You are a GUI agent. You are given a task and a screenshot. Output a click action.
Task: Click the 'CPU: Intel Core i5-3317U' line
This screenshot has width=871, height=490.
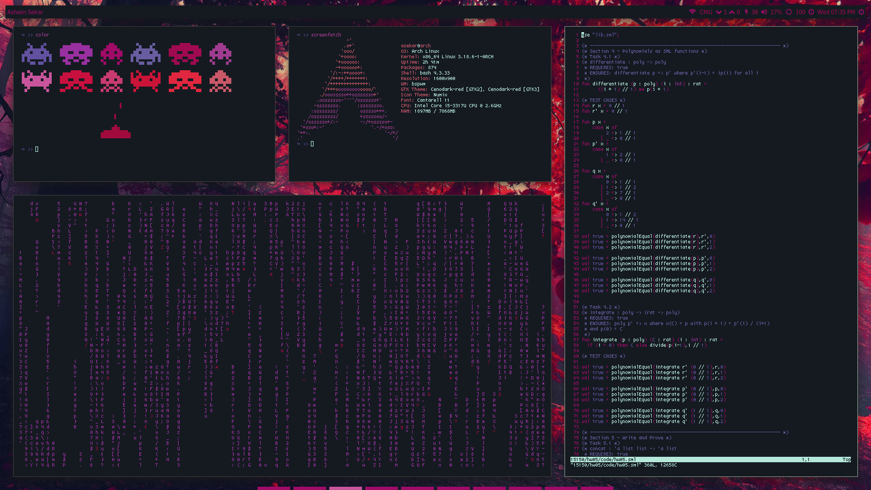[451, 106]
